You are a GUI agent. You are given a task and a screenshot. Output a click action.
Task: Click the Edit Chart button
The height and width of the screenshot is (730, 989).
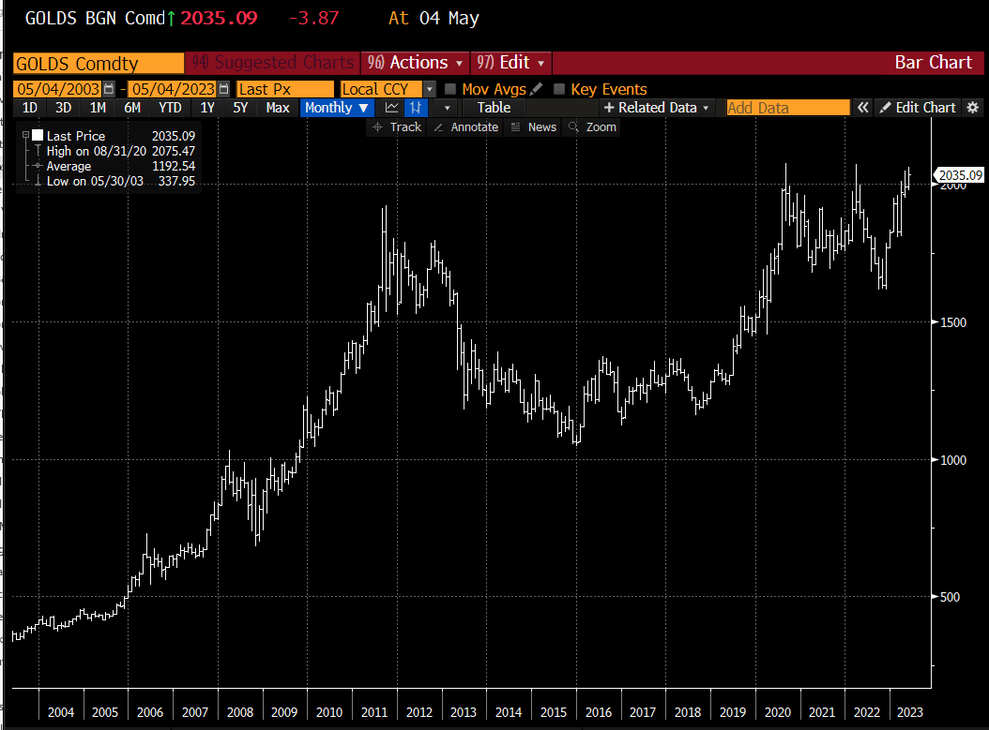(917, 107)
